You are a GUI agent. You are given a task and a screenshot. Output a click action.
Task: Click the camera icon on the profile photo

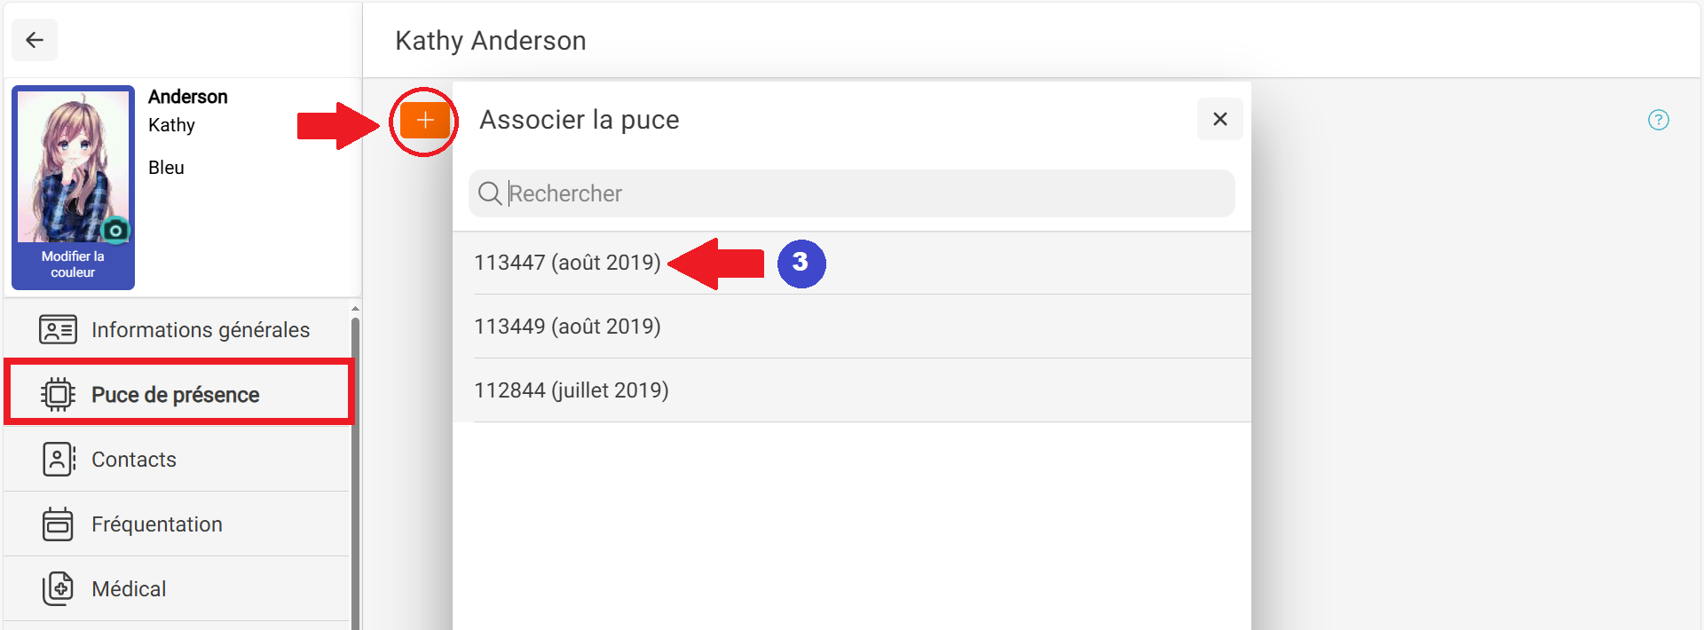click(x=115, y=230)
